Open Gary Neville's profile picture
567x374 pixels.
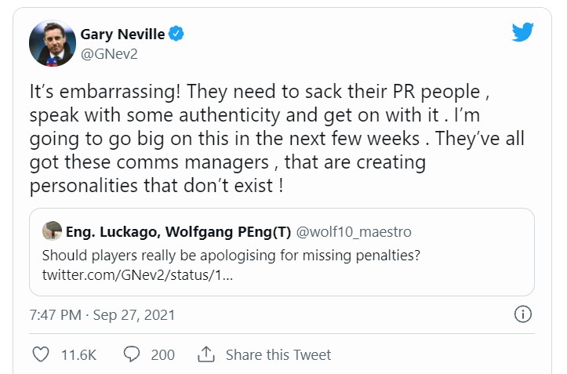[x=52, y=43]
